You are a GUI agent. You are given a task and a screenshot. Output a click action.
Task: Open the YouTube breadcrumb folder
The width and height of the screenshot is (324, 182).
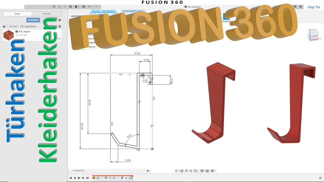click(13, 27)
